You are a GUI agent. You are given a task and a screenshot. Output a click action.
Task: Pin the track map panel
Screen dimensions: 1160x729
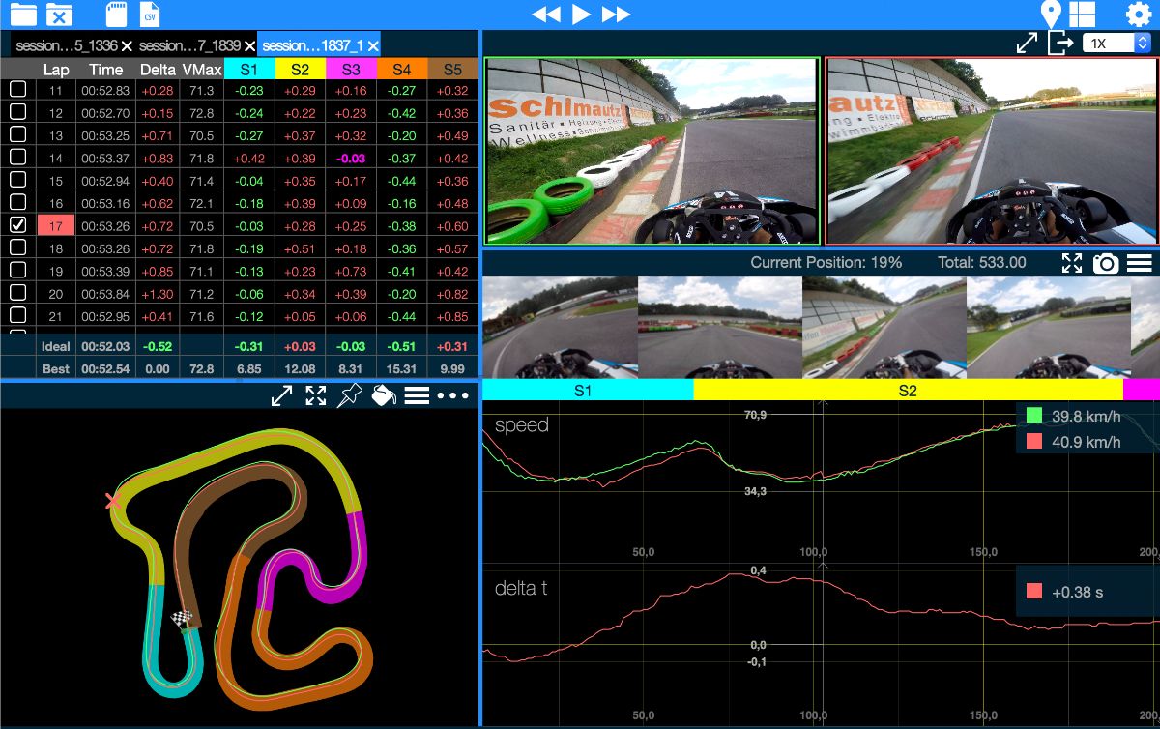(x=349, y=395)
